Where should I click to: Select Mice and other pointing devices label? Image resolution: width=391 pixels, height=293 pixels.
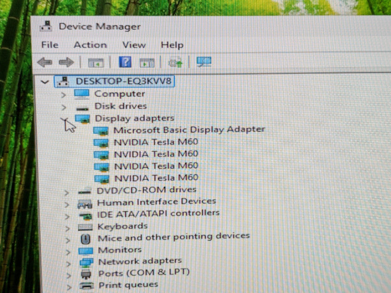tap(174, 237)
